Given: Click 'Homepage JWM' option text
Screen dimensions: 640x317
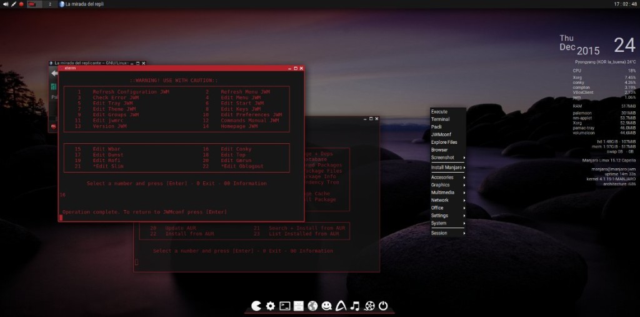Looking at the screenshot, I should tap(239, 126).
